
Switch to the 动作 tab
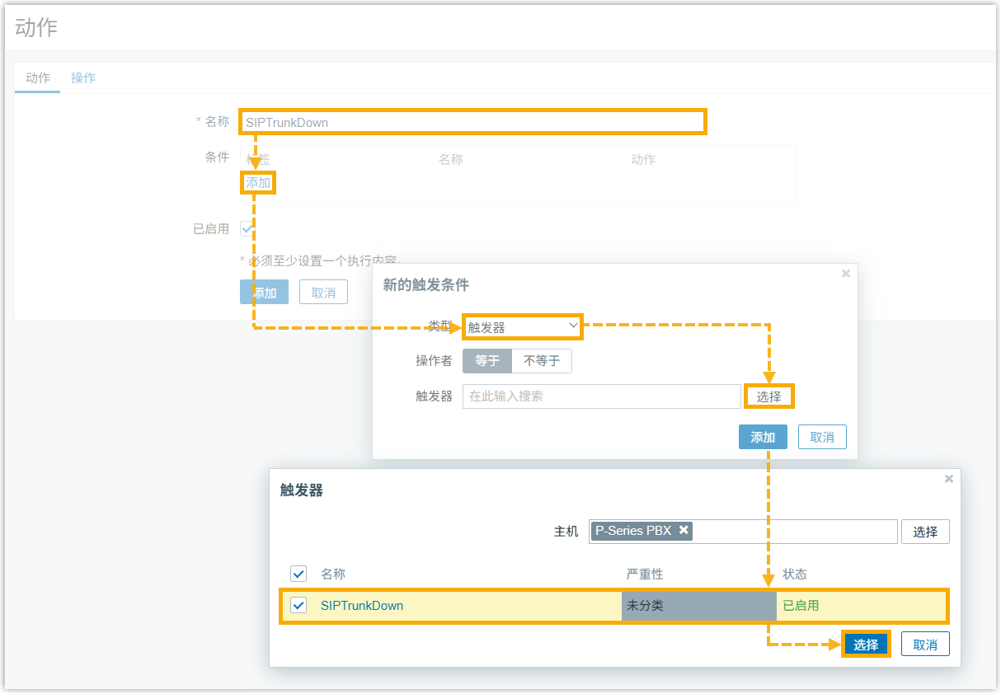click(38, 78)
